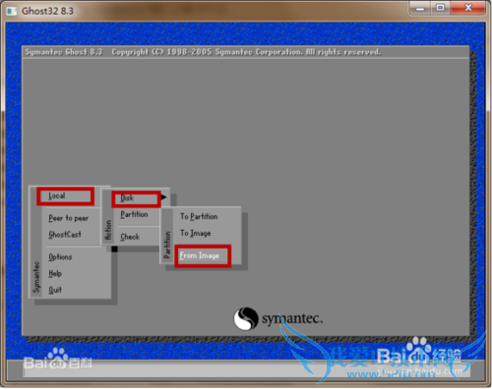492x389 pixels.
Task: Open Help in the Symantec menu
Action: [55, 273]
